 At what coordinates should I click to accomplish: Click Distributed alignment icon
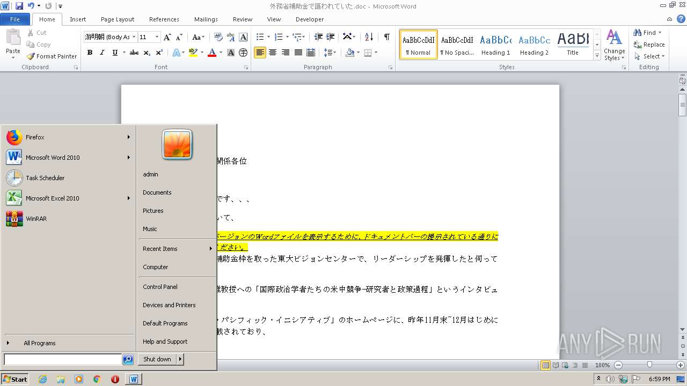click(x=311, y=53)
